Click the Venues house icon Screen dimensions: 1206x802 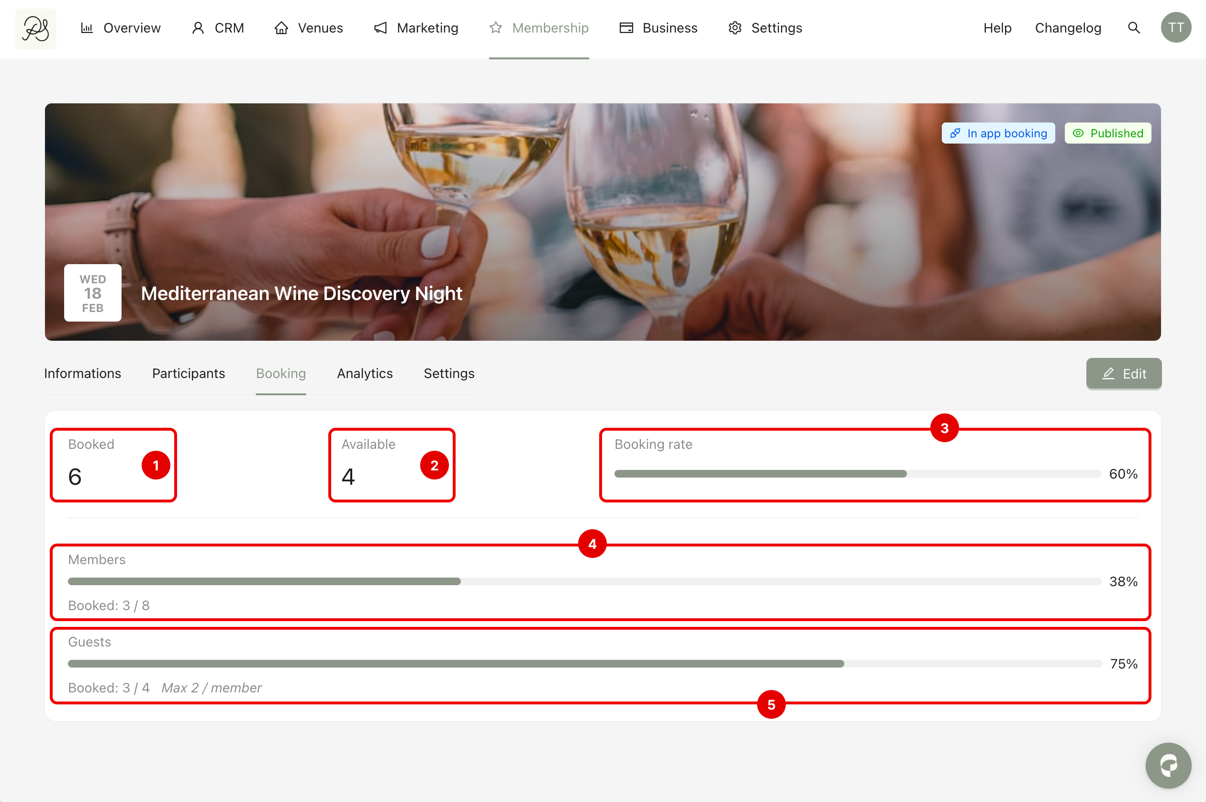(281, 28)
